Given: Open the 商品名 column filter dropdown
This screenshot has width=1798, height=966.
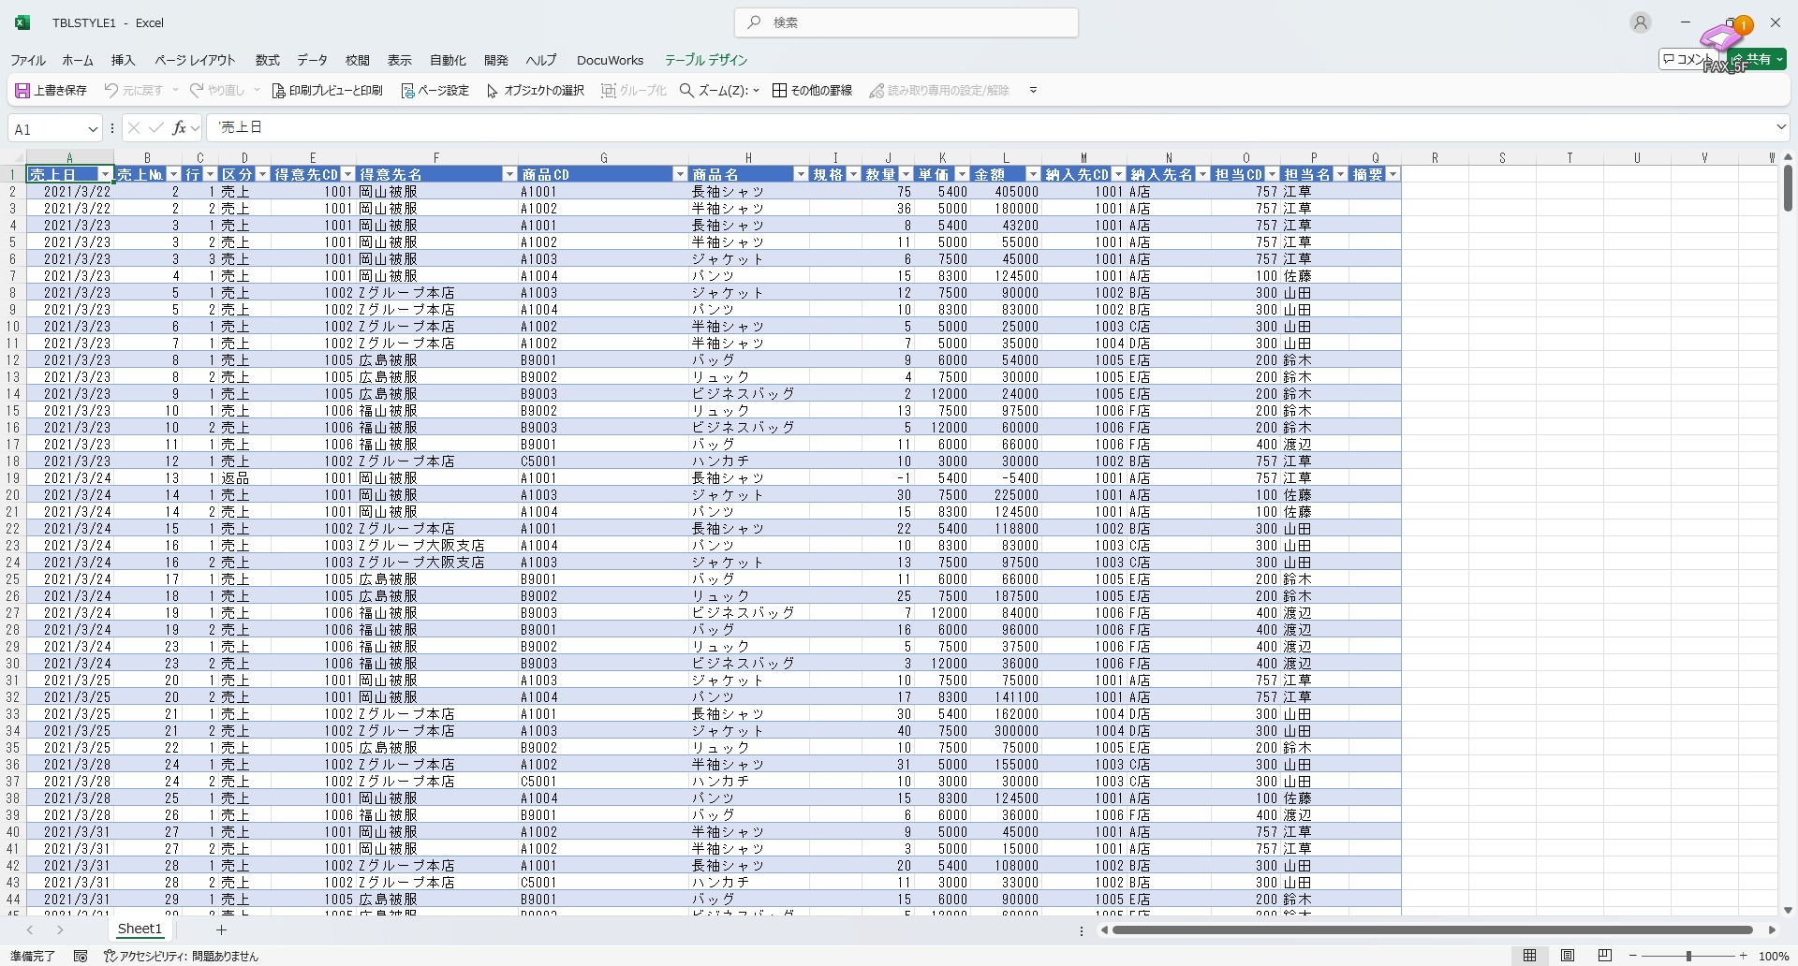Looking at the screenshot, I should (801, 175).
